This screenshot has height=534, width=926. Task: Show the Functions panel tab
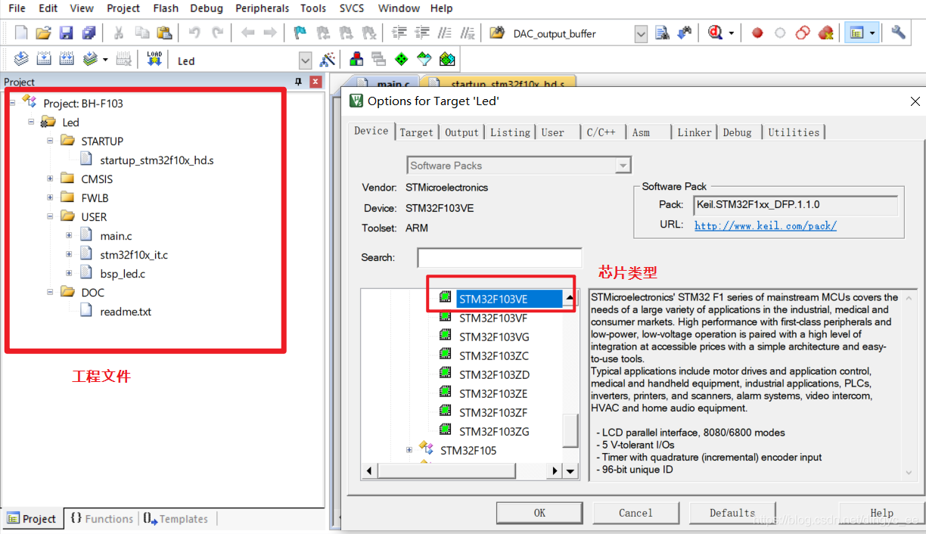point(101,519)
